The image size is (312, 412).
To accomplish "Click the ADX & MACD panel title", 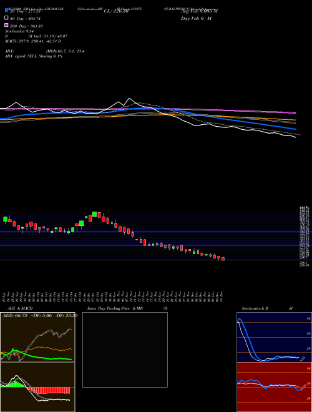I will 20,308.
